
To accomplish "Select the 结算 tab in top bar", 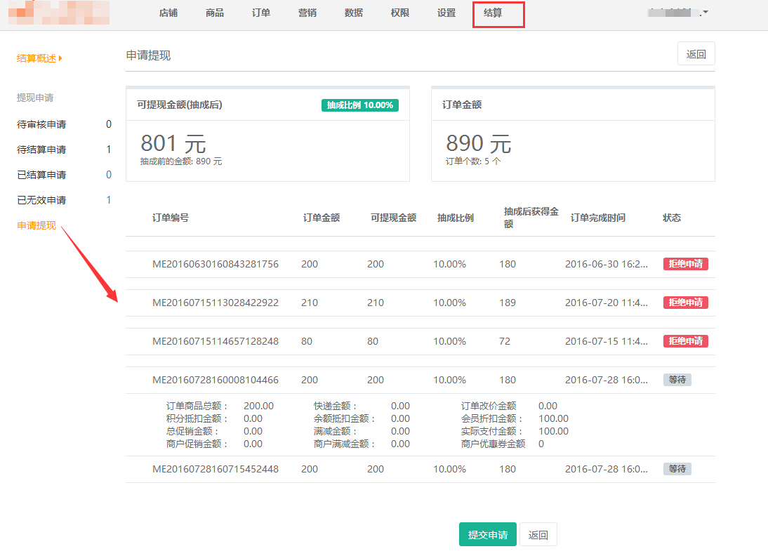I will [x=493, y=13].
